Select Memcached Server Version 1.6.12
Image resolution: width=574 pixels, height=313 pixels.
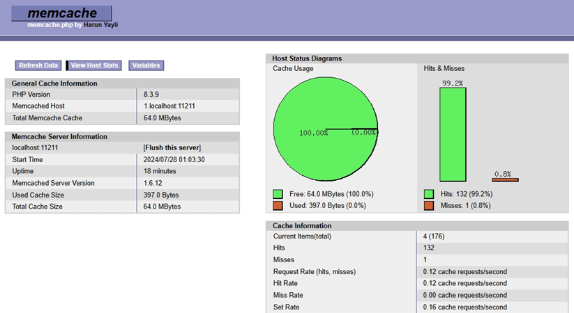(x=153, y=183)
